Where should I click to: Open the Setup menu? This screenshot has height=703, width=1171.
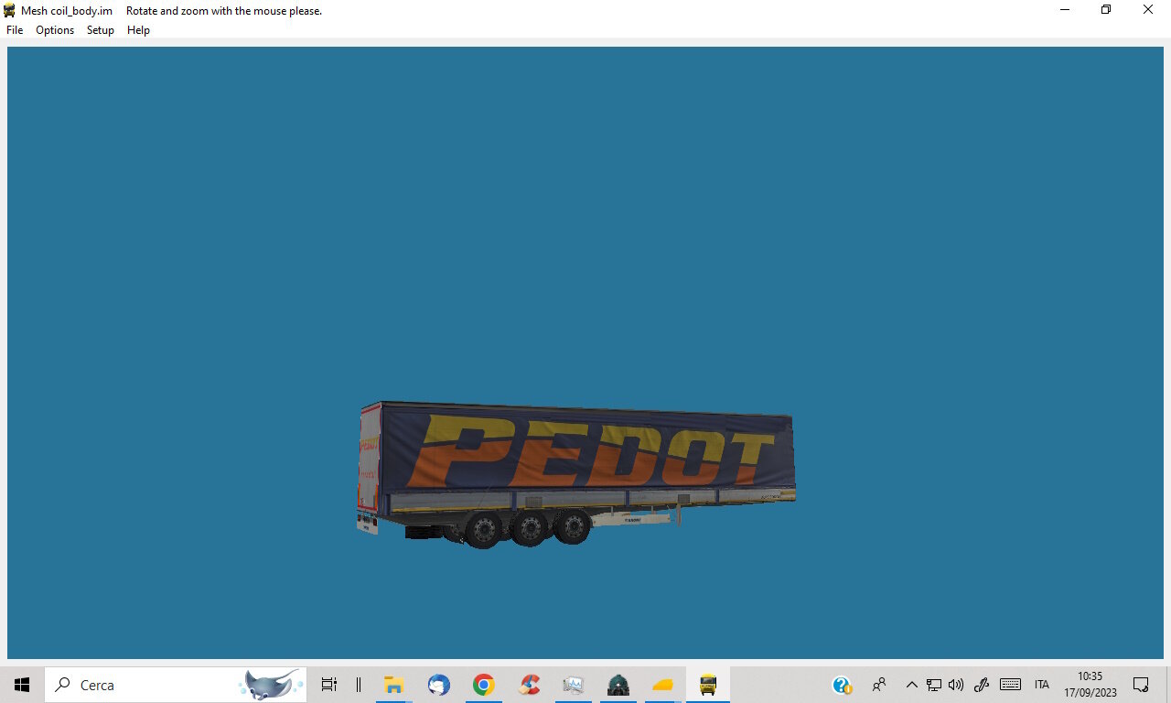101,30
